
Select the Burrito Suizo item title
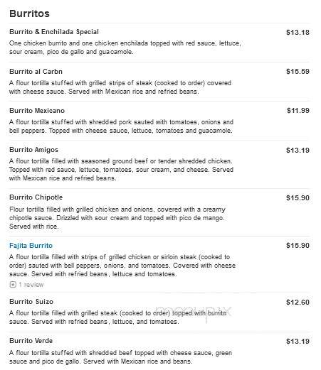coord(31,302)
